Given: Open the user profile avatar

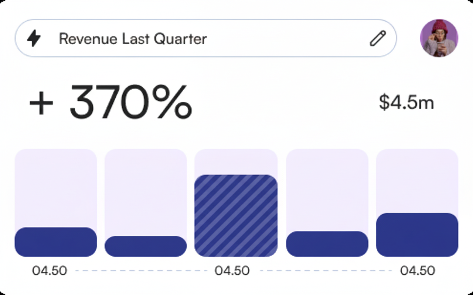Looking at the screenshot, I should (x=439, y=38).
